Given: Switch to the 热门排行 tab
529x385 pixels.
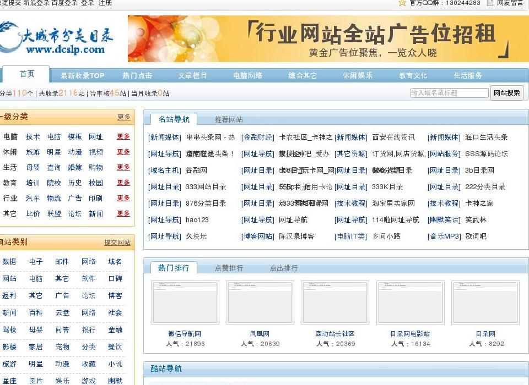Looking at the screenshot, I should coord(174,268).
